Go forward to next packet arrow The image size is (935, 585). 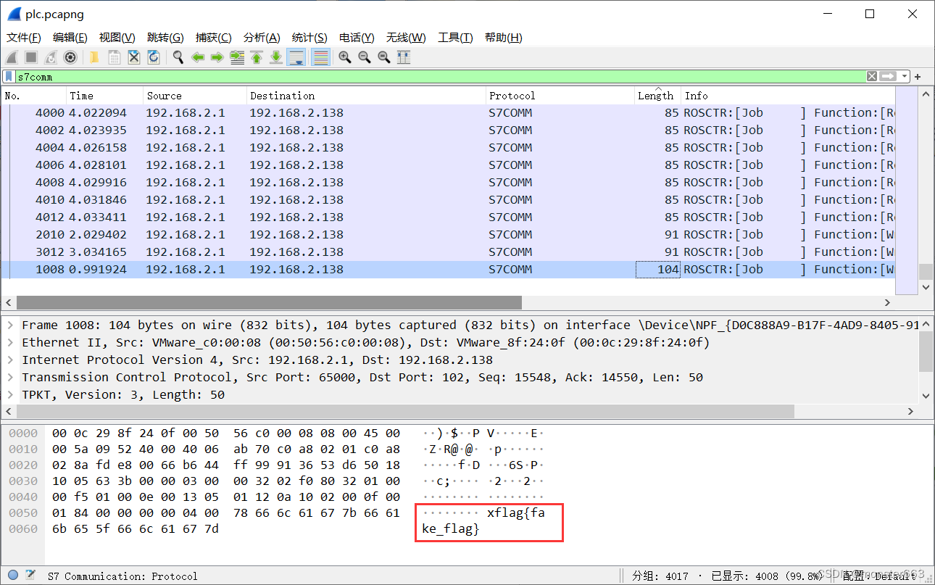[217, 57]
